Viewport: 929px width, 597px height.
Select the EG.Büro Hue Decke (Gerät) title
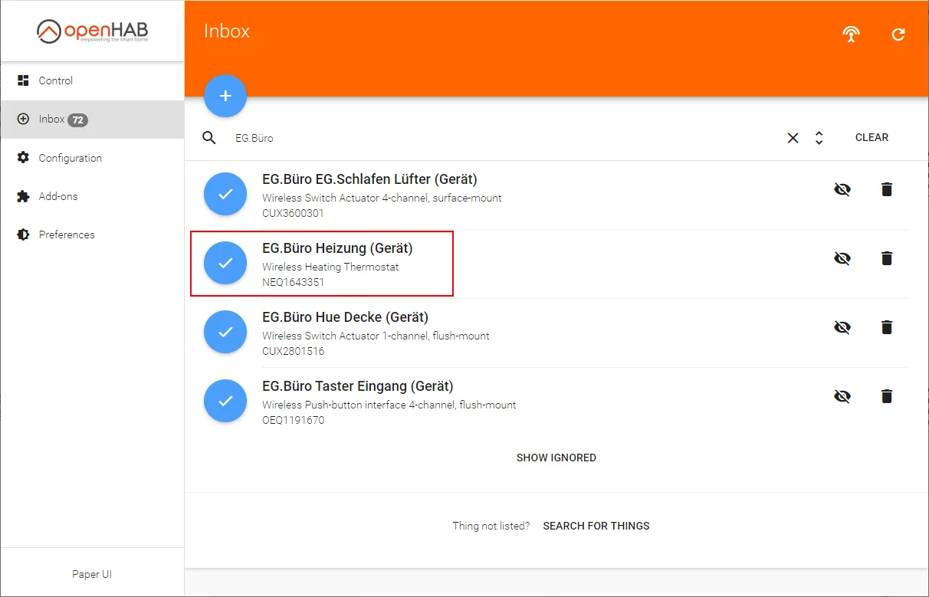[345, 317]
